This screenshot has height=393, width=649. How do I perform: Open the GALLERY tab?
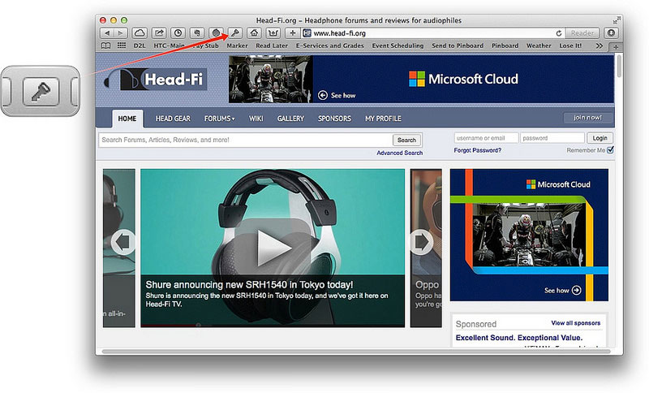[x=290, y=119]
